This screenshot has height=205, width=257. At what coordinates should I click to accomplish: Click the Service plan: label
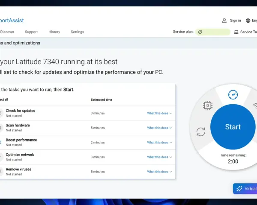(183, 32)
